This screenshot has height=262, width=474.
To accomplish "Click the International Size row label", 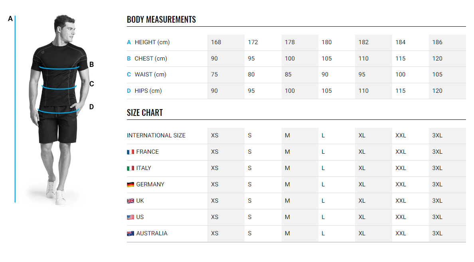I will (156, 135).
